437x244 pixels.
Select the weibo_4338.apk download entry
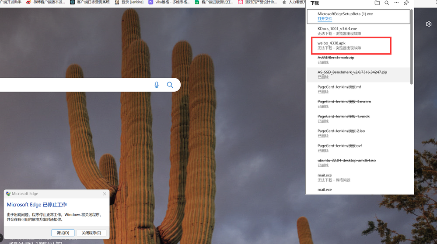358,45
